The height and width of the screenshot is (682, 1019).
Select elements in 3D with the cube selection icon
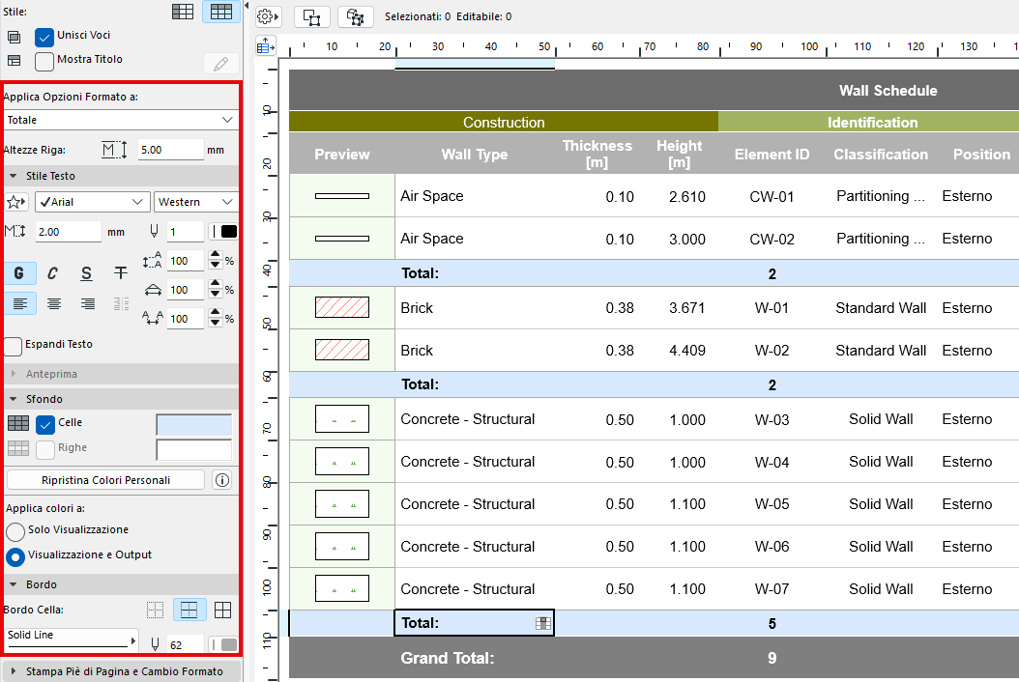click(355, 16)
